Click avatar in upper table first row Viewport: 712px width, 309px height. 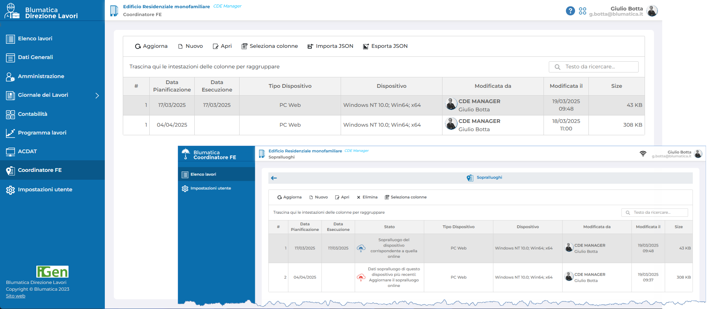coord(451,103)
